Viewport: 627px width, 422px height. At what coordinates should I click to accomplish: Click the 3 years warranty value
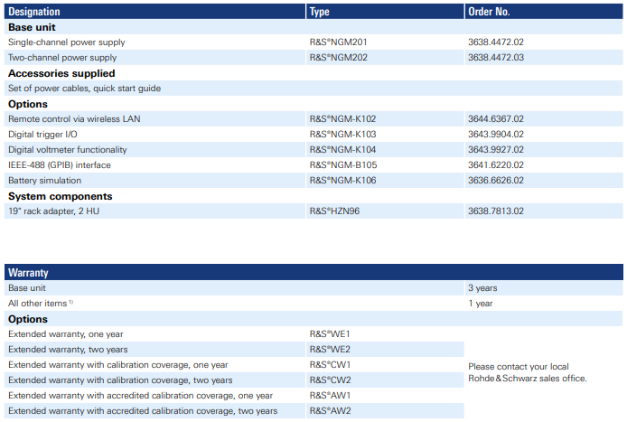click(482, 288)
